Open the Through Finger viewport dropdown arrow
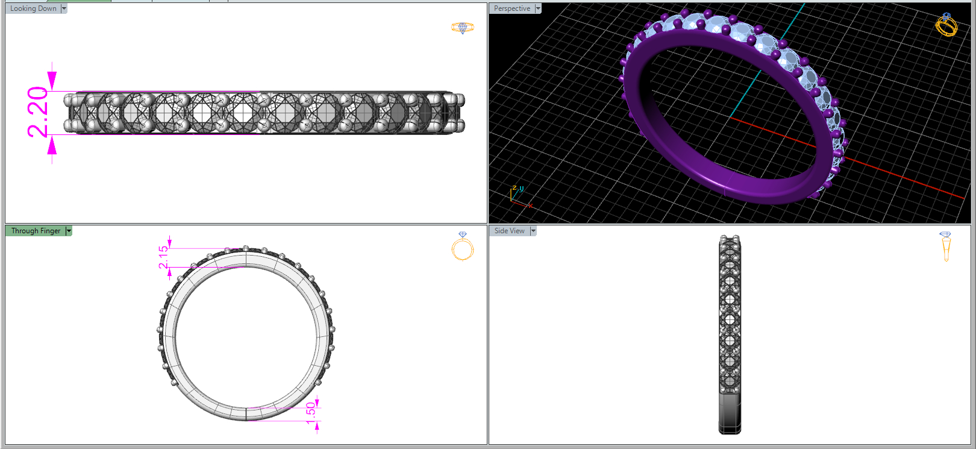Screen dimensions: 976x449 point(69,231)
